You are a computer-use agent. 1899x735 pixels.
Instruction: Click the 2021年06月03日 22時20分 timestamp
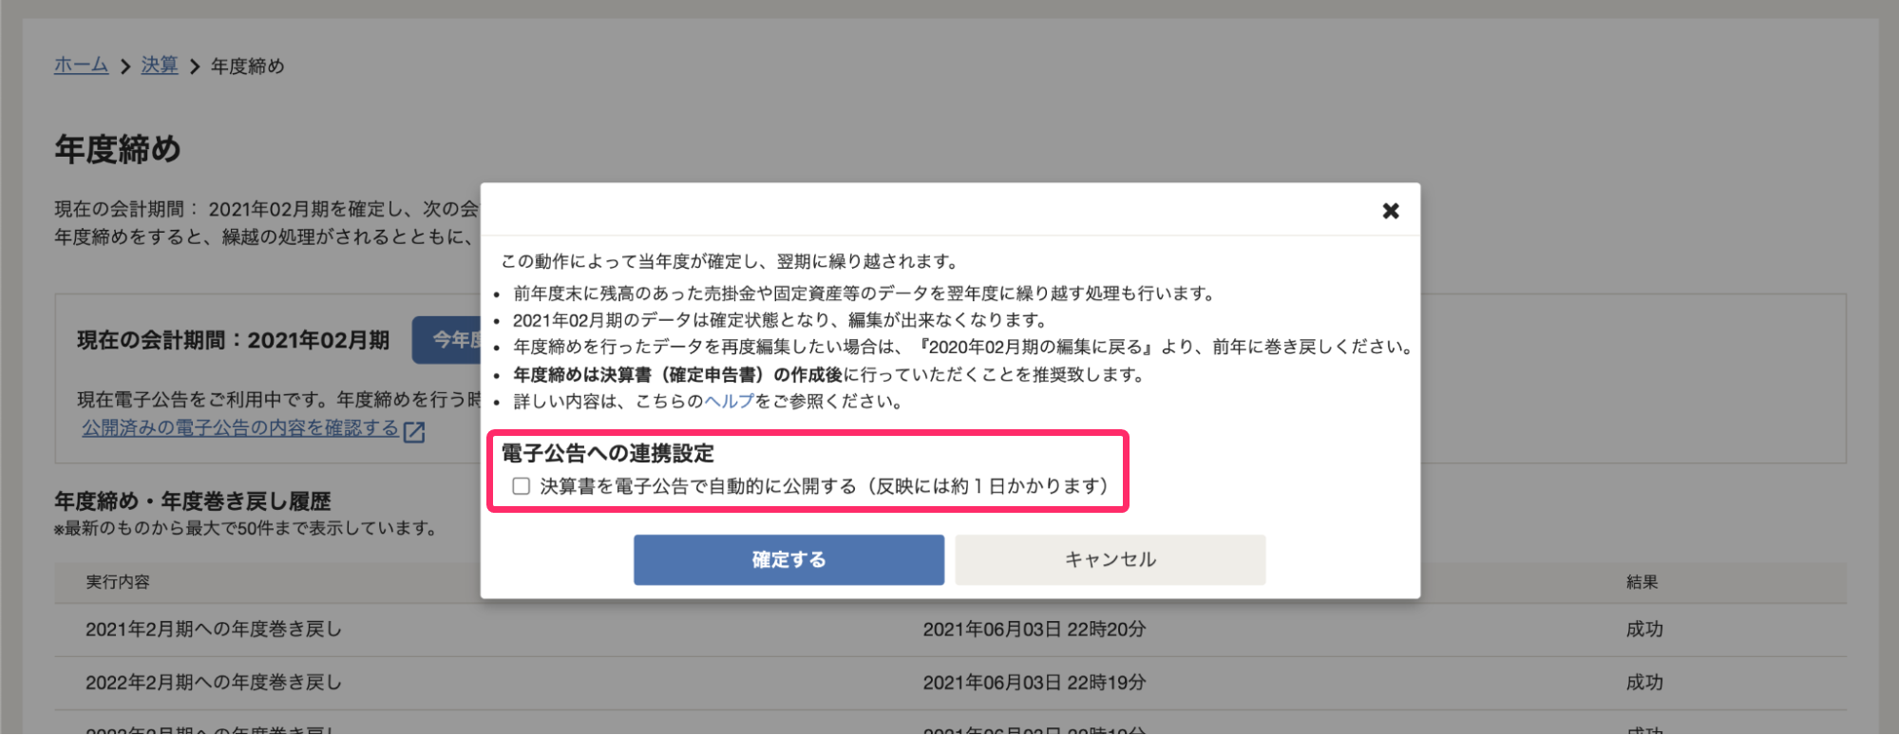coord(1035,630)
